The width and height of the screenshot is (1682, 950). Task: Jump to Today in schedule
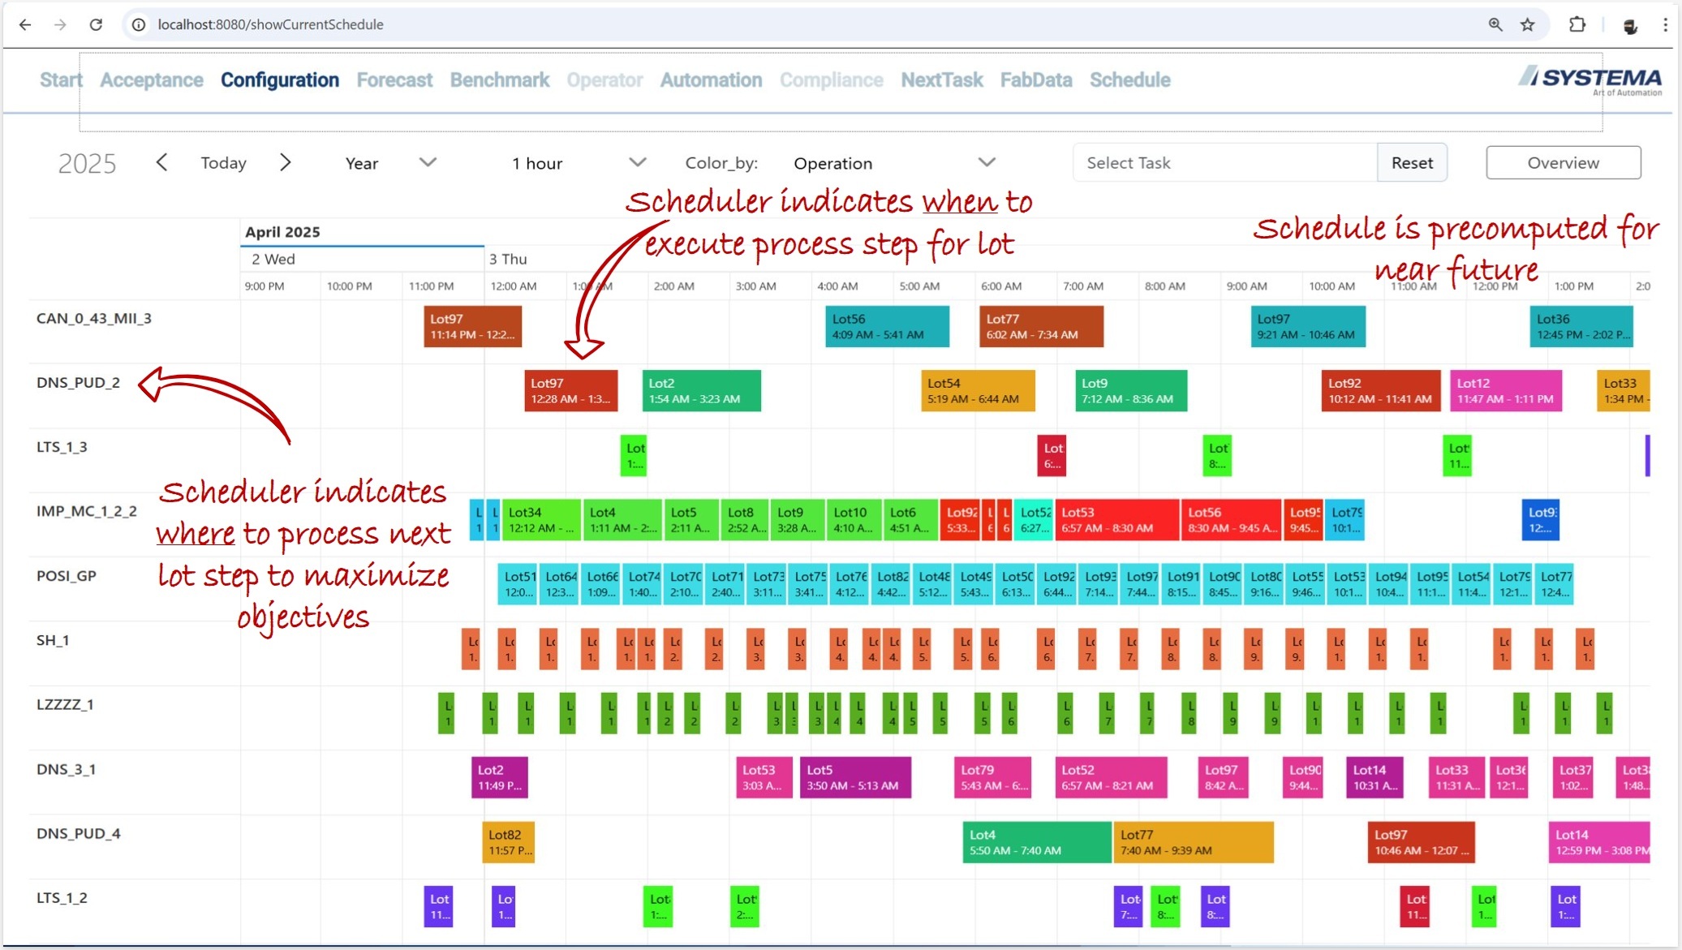[223, 163]
